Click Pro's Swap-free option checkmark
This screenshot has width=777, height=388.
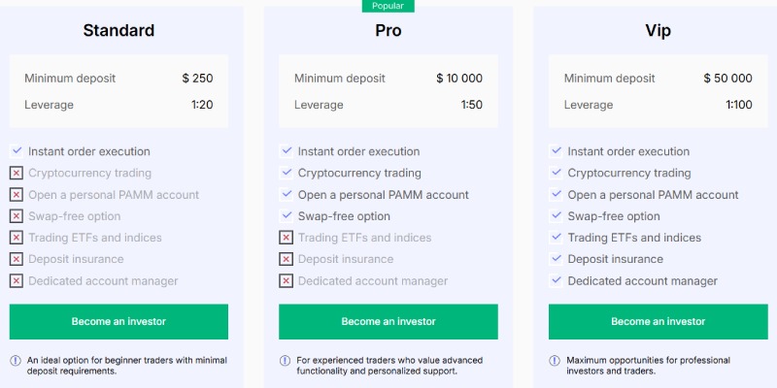tap(287, 216)
